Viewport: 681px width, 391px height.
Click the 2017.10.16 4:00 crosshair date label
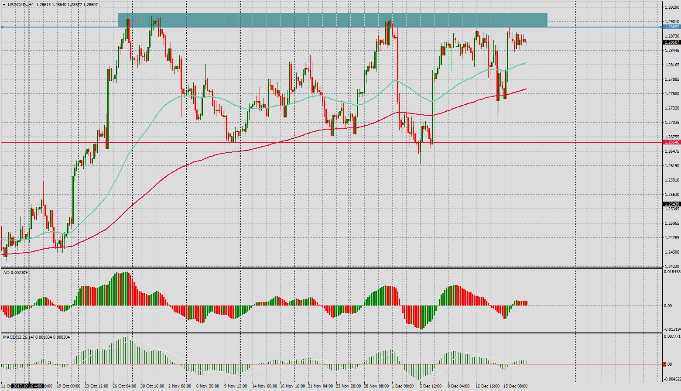coord(27,386)
